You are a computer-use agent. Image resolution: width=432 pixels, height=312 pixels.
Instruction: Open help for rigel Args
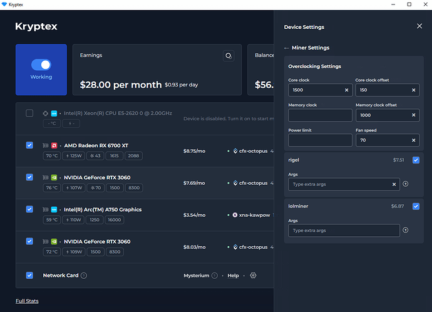click(406, 184)
